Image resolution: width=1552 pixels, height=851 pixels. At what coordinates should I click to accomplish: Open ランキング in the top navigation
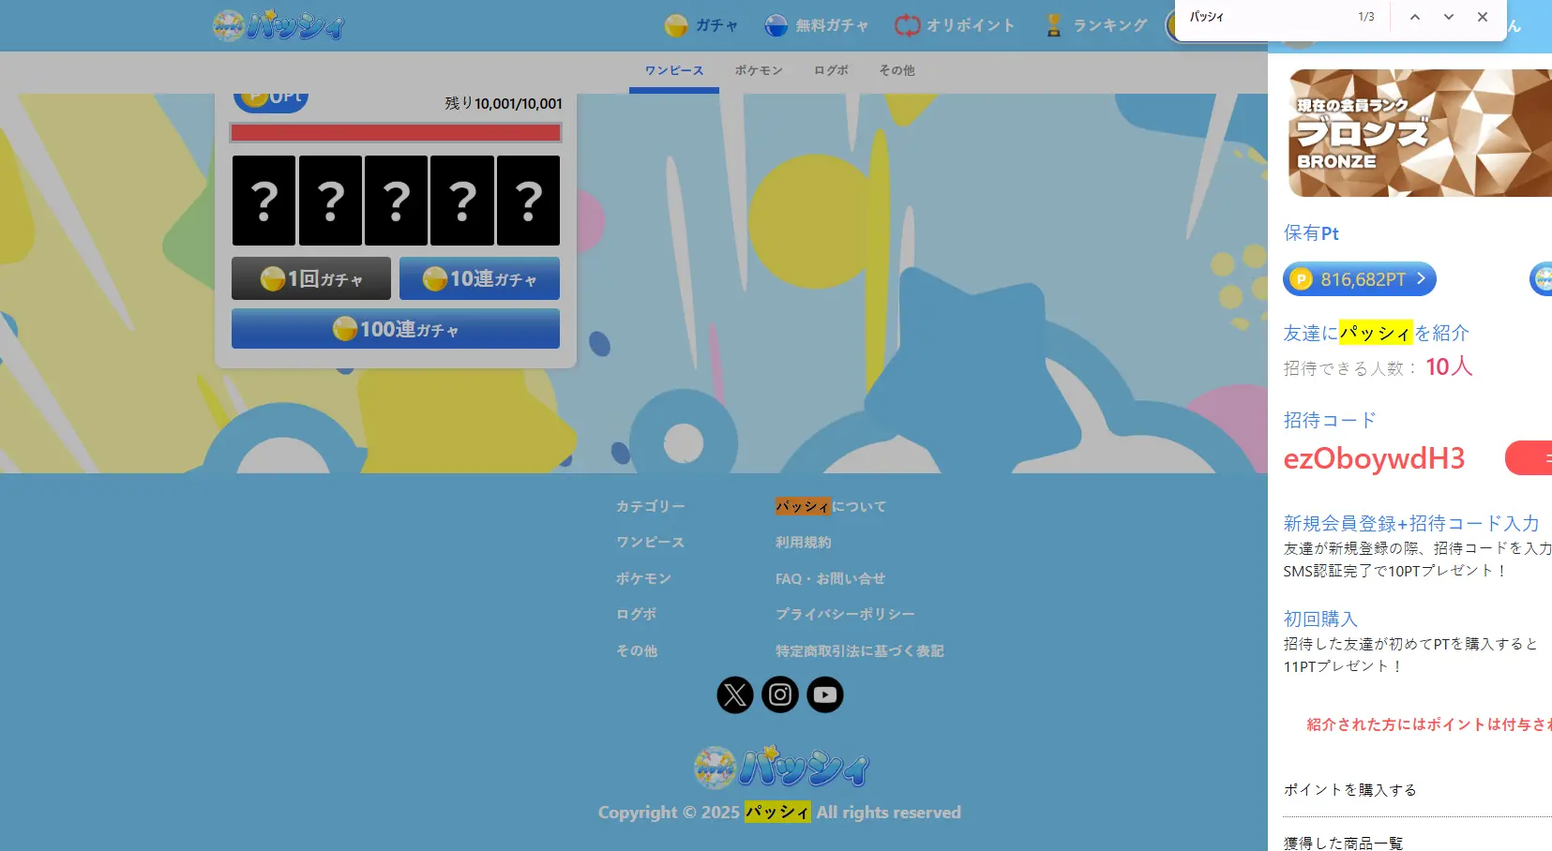click(x=1096, y=25)
